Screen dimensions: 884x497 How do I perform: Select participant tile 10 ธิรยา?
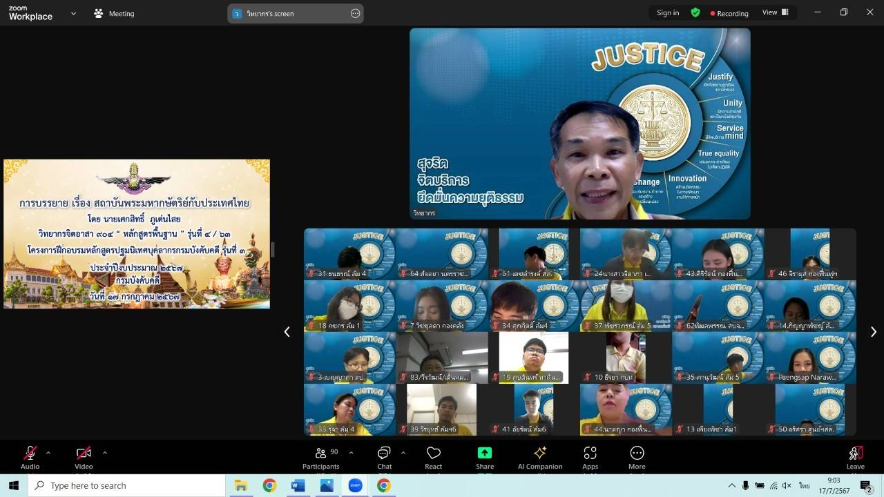tap(626, 358)
